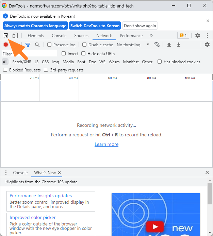Switch drawer to the Console tab
Screen dimensions: 213x236
click(x=20, y=173)
